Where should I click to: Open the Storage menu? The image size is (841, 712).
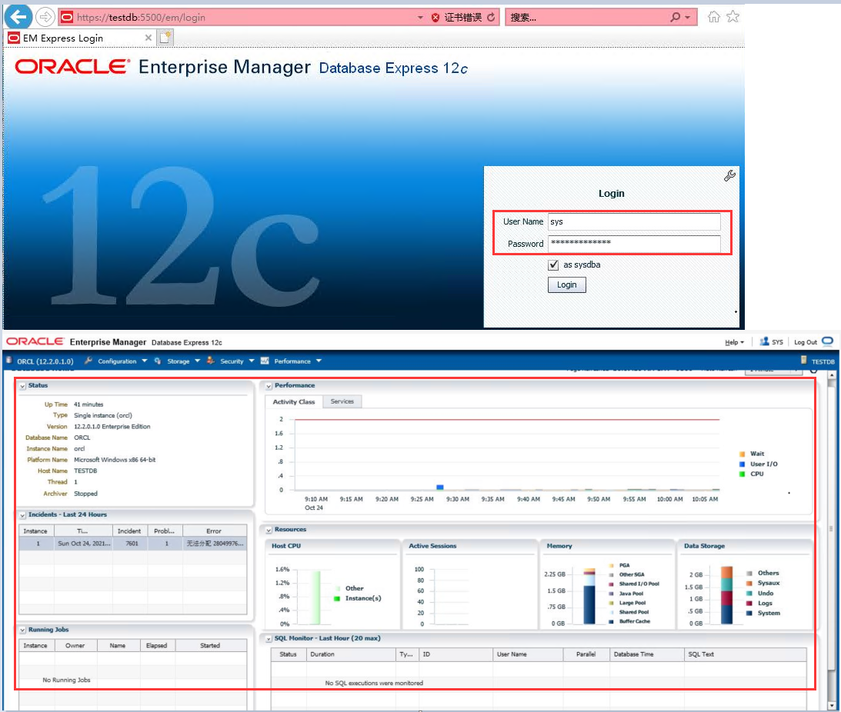pos(178,361)
